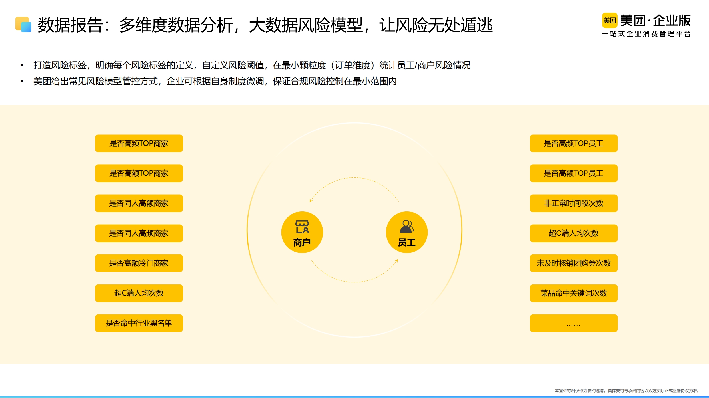The width and height of the screenshot is (709, 398).
Task: Click the 是否高频TOP商家 tag
Action: pos(139,143)
